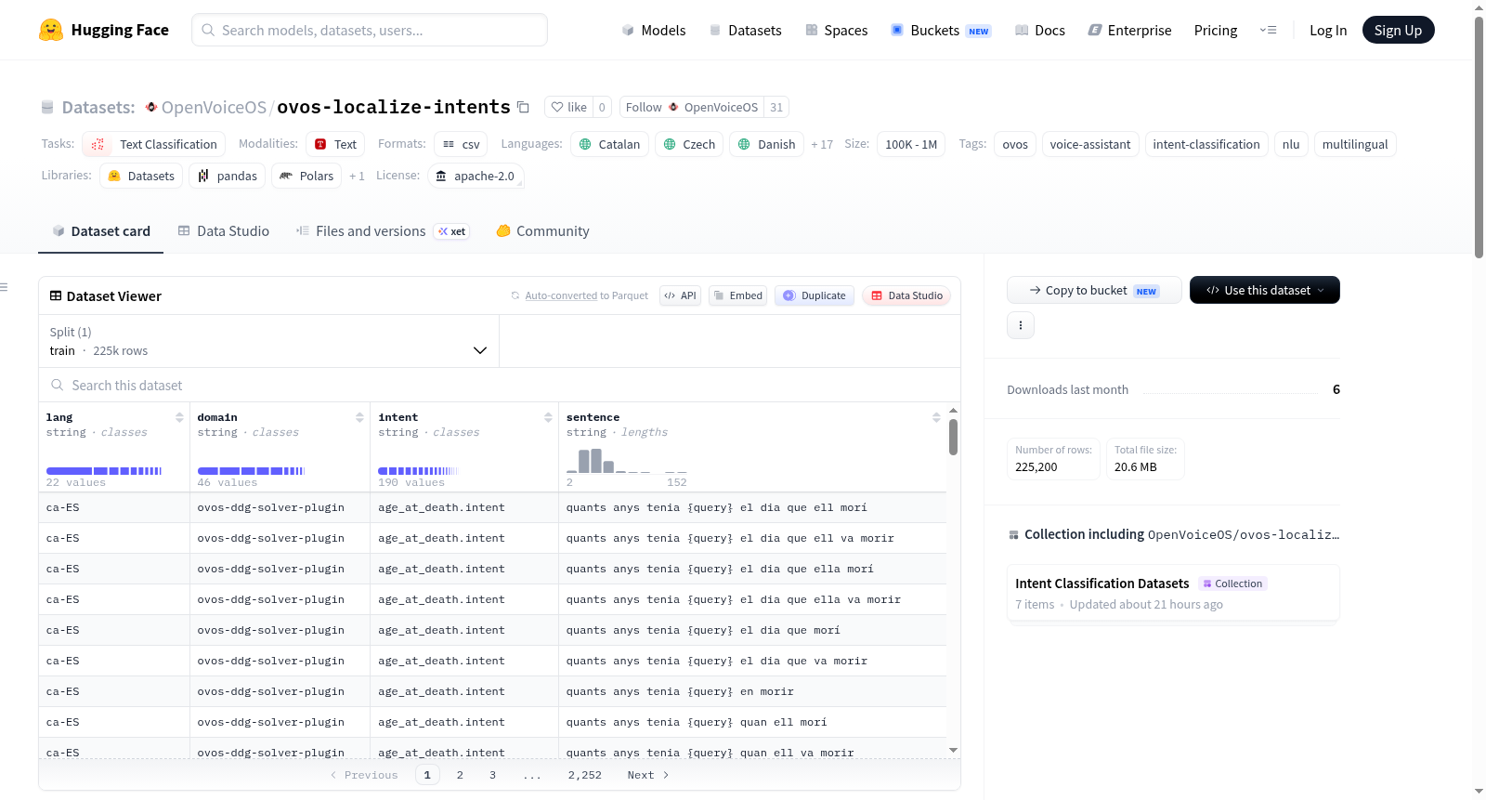Screen dimensions: 1486x800
Task: Sort the lang column
Action: [x=179, y=417]
